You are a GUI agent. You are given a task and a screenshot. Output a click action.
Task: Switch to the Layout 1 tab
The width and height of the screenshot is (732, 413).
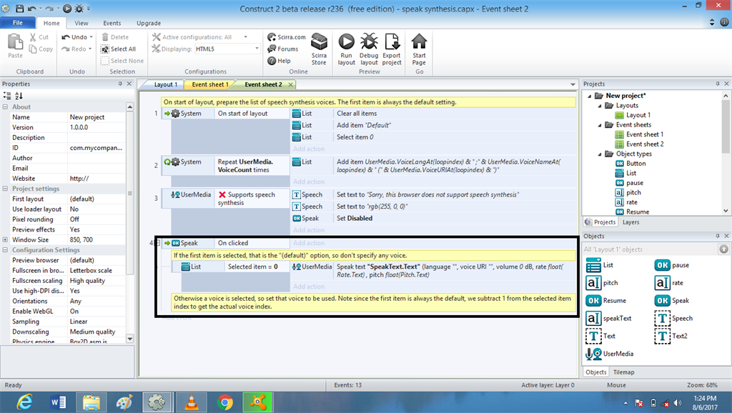(x=165, y=84)
